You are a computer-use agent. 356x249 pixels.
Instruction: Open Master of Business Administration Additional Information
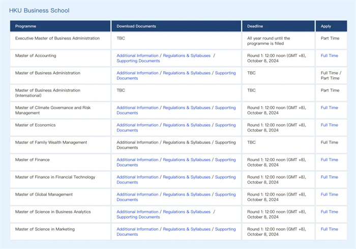(137, 73)
